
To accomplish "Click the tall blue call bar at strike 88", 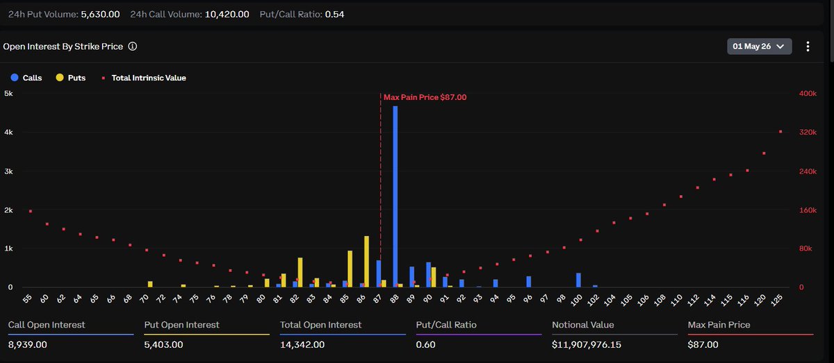I will coord(395,196).
